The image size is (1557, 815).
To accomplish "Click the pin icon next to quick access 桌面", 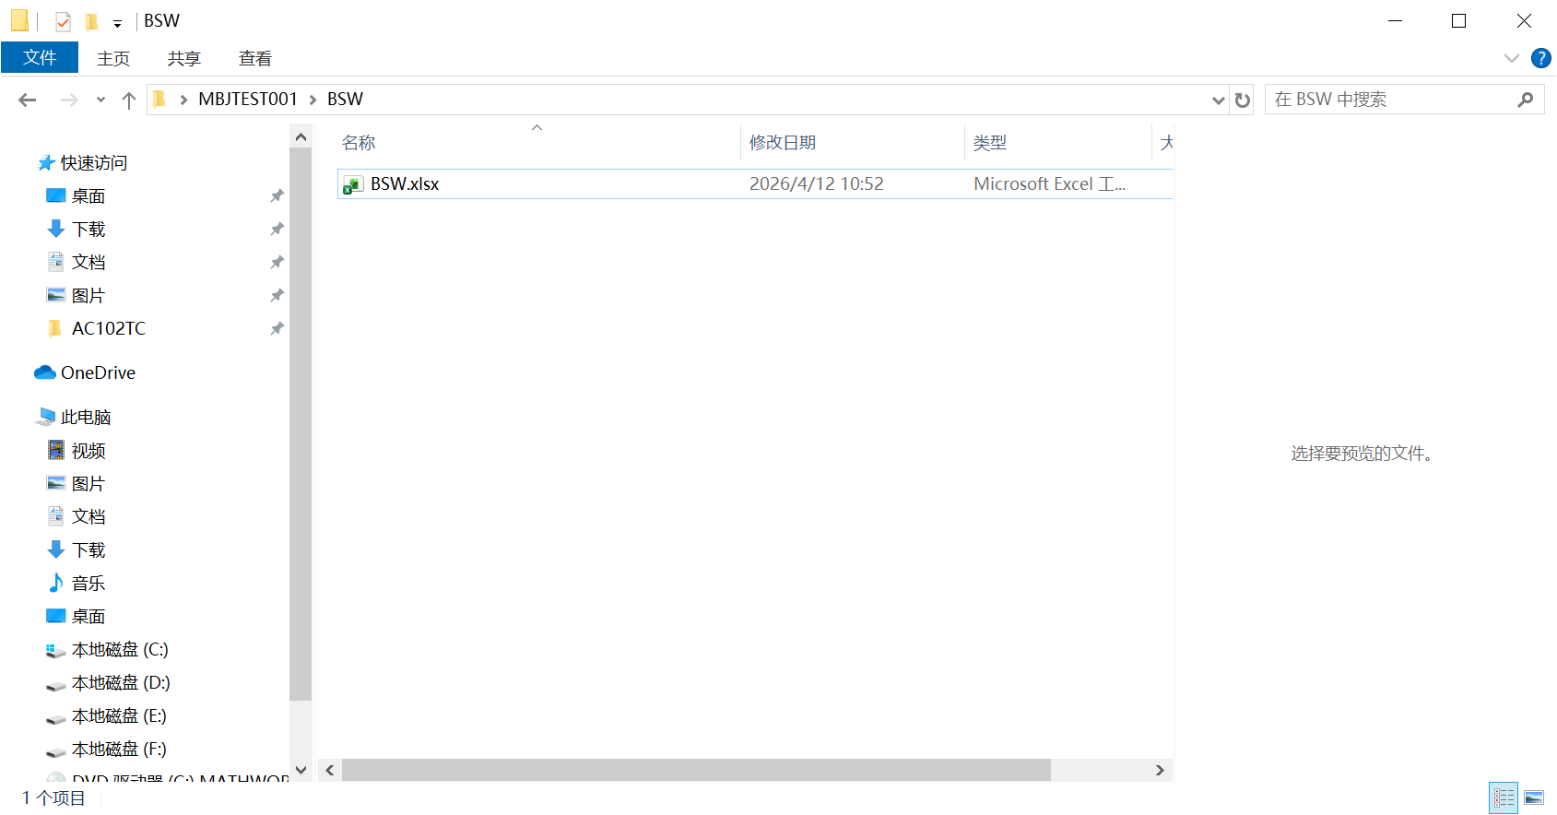I will tap(277, 196).
